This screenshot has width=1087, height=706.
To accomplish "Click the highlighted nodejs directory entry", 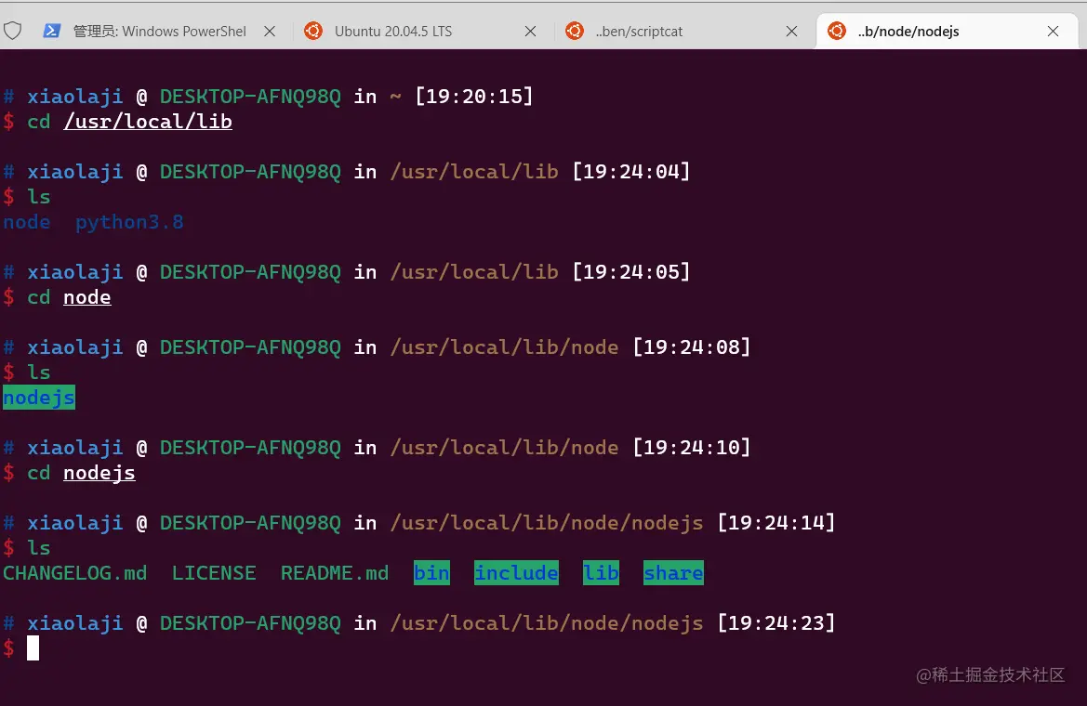I will [x=39, y=398].
